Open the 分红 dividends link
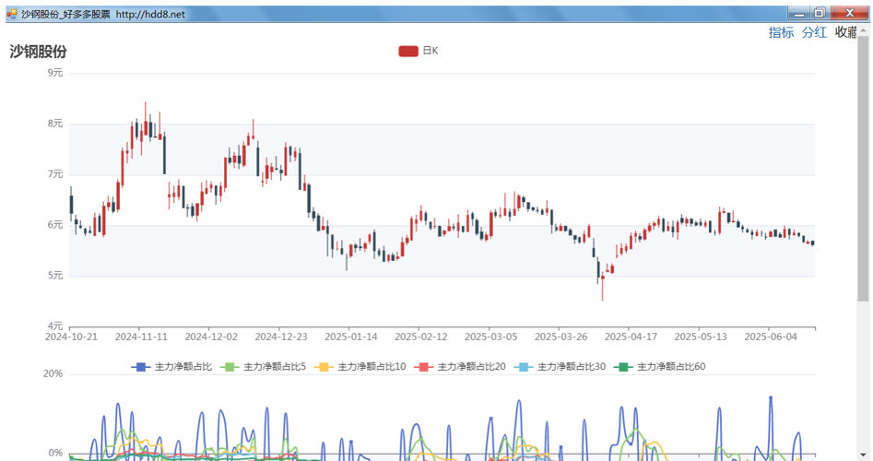Screen dimensions: 873x461 tap(814, 32)
